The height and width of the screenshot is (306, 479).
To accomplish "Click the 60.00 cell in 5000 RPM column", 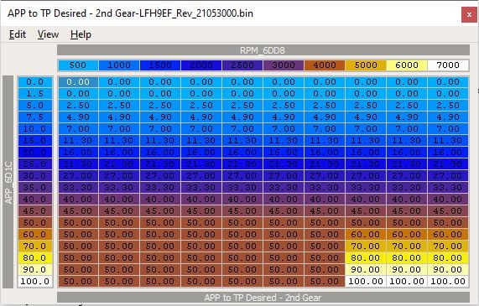I will (x=366, y=234).
